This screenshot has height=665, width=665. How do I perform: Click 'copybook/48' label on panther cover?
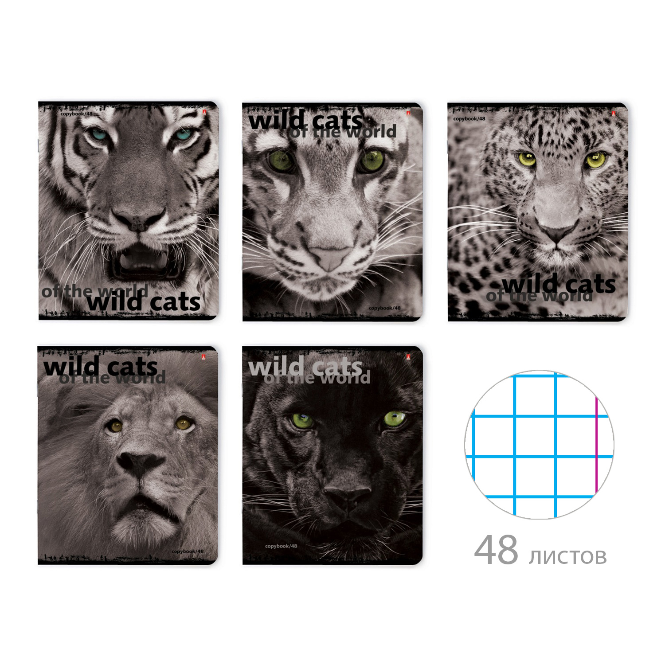(x=281, y=546)
